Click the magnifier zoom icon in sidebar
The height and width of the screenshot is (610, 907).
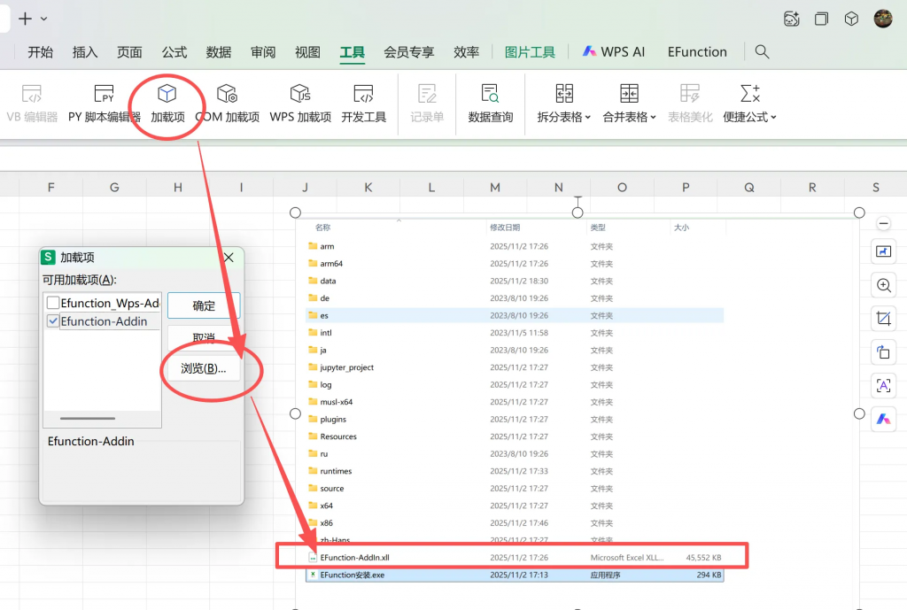coord(883,285)
